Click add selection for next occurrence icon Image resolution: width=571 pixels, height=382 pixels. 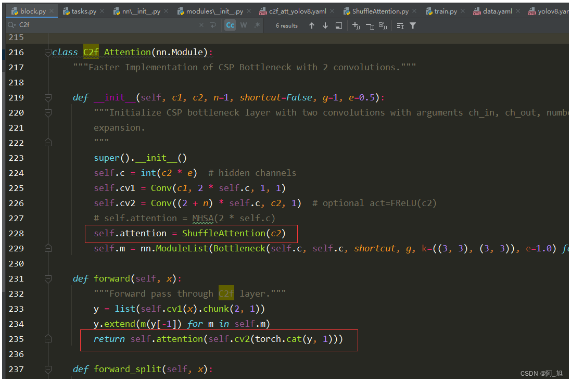pyautogui.click(x=356, y=26)
